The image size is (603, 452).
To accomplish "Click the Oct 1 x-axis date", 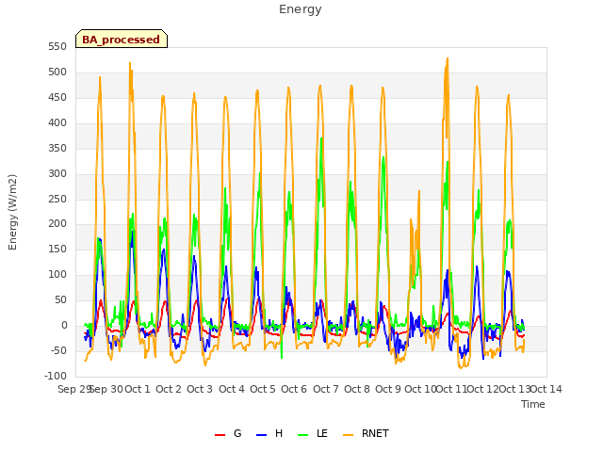I will 138,389.
